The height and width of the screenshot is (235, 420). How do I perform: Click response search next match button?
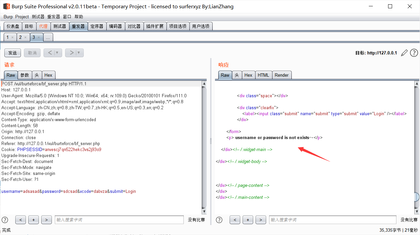click(x=261, y=220)
